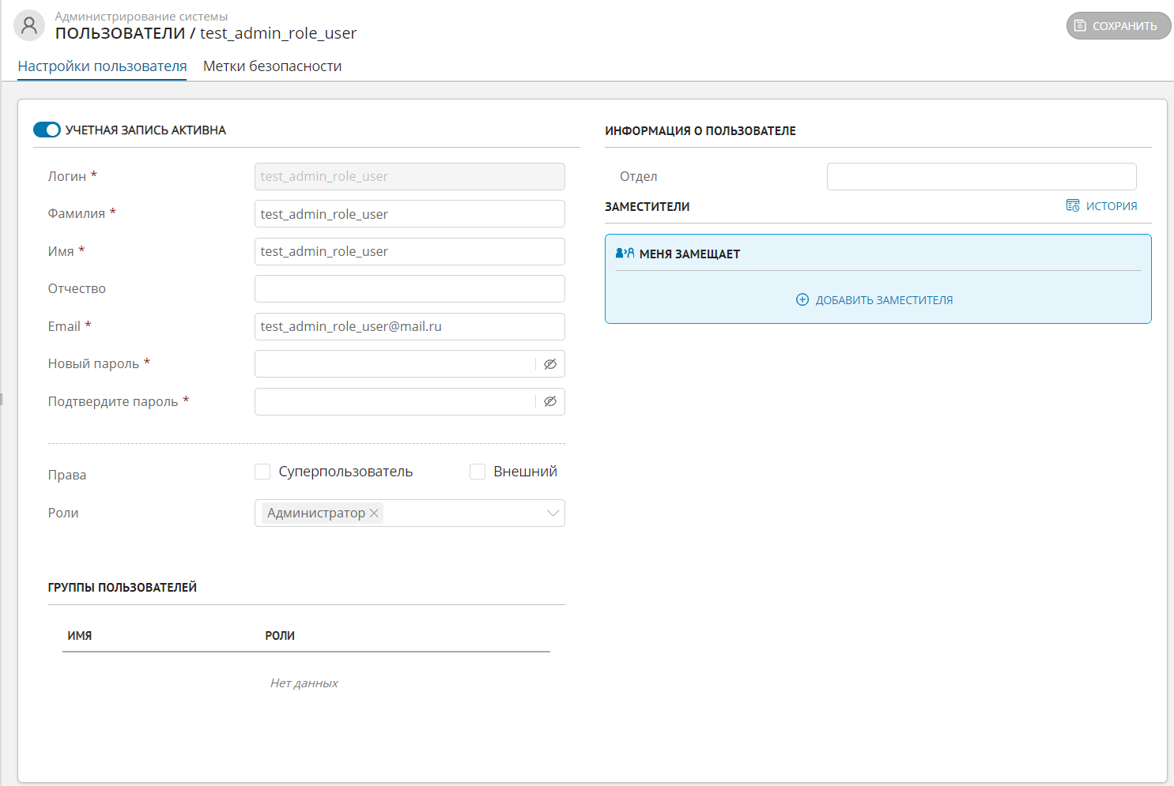Open the Настройки пользователя tab
The height and width of the screenshot is (786, 1174).
[x=102, y=66]
